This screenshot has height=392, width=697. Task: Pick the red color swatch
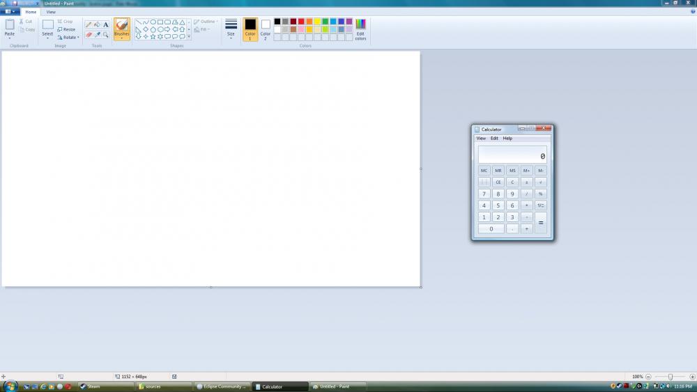point(301,22)
